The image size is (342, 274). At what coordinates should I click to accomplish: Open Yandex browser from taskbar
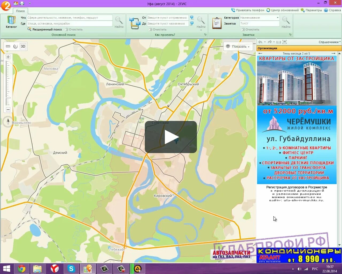coord(55,269)
